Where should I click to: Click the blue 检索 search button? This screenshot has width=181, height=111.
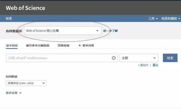click(170, 58)
